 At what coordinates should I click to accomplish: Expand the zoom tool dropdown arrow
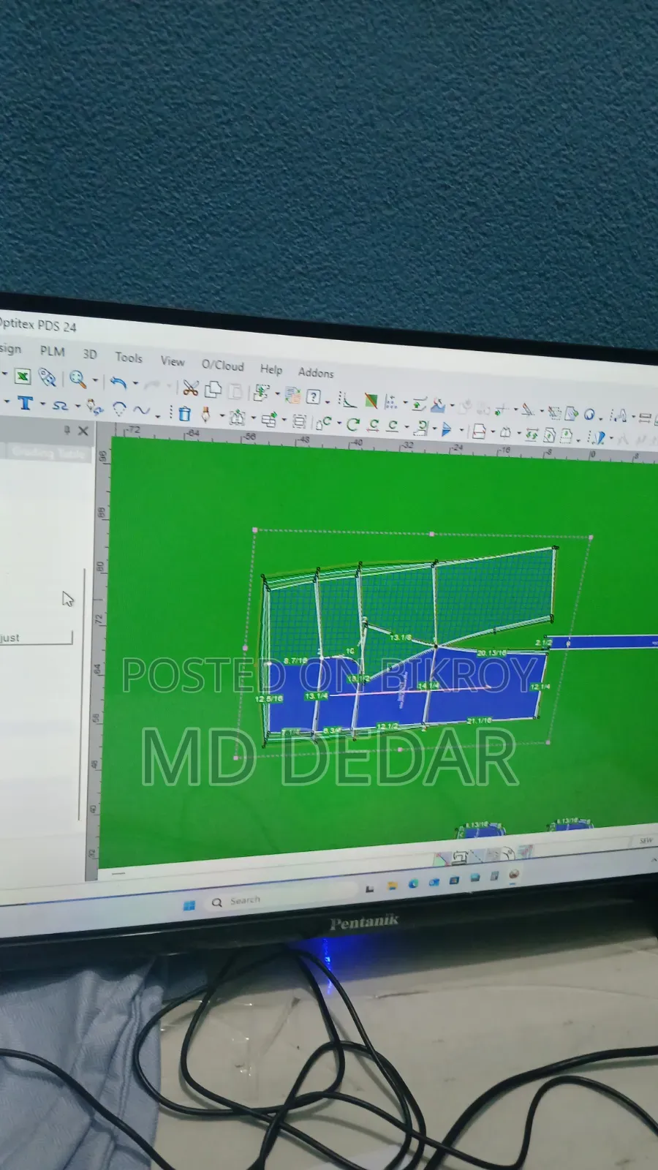[x=95, y=380]
